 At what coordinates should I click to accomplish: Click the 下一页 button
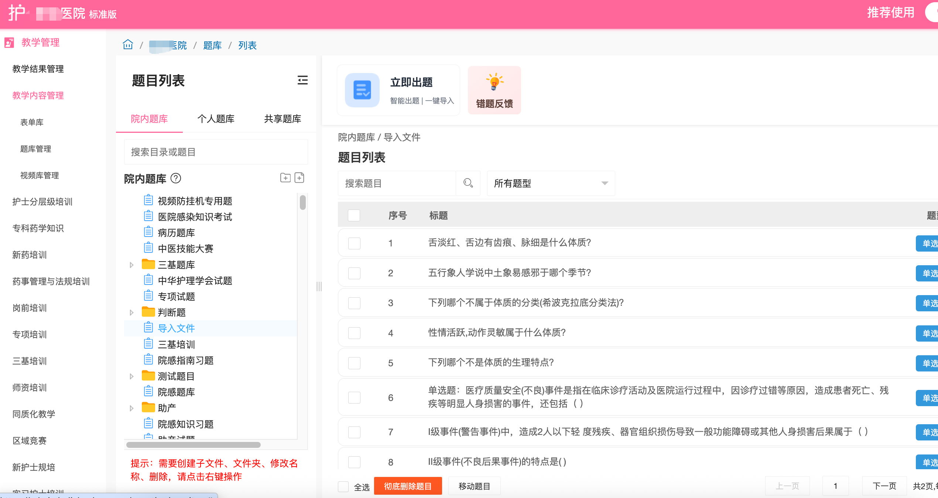(884, 486)
